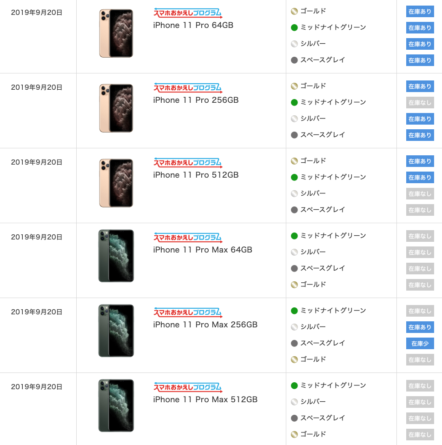The height and width of the screenshot is (445, 442).
Task: Click the 在庫少 button for Pro Max 256GB スペースグレイ
Action: click(420, 344)
